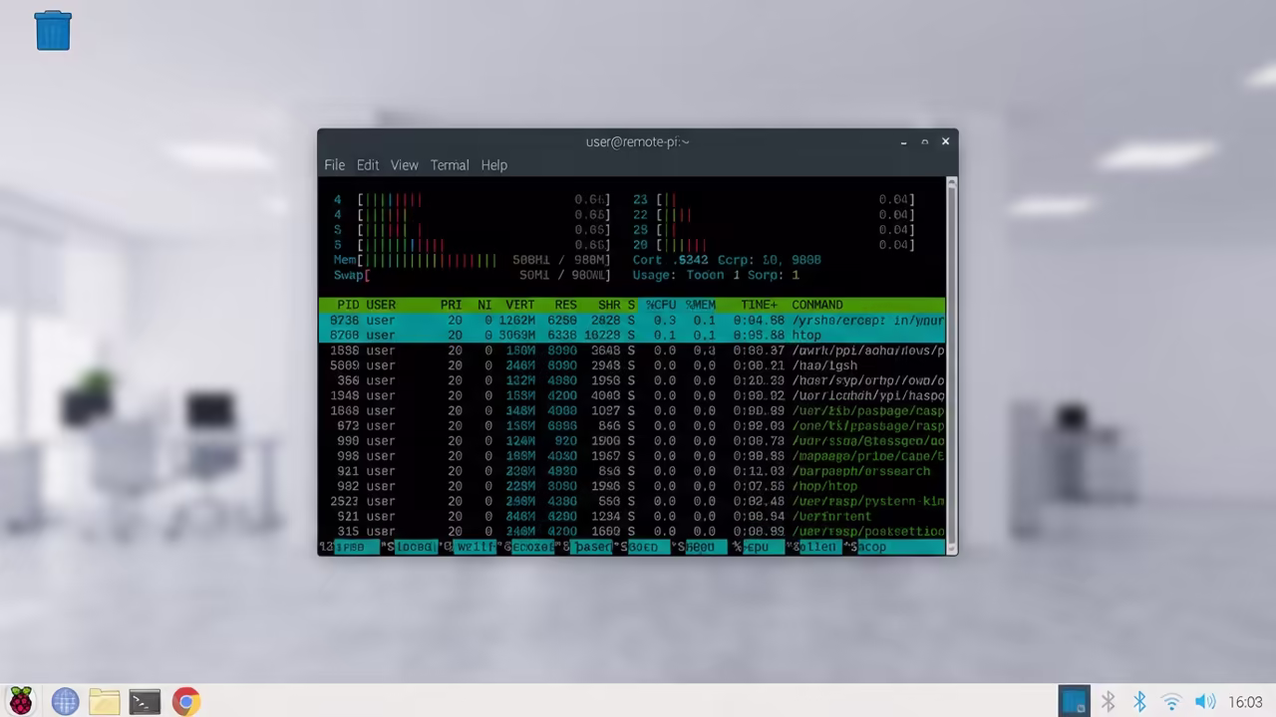This screenshot has width=1276, height=717.
Task: Sort by the RES column header
Action: click(x=565, y=305)
